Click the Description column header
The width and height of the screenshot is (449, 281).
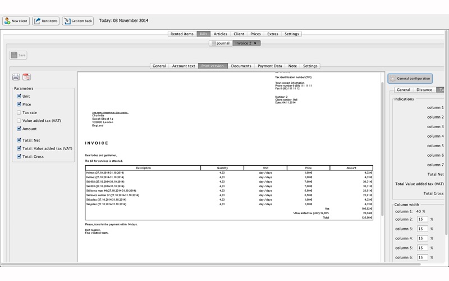tap(143, 167)
